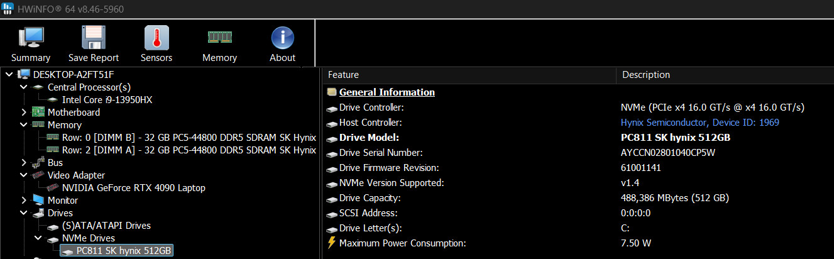The height and width of the screenshot is (259, 834).
Task: Collapse the Drives branch
Action: click(x=24, y=212)
